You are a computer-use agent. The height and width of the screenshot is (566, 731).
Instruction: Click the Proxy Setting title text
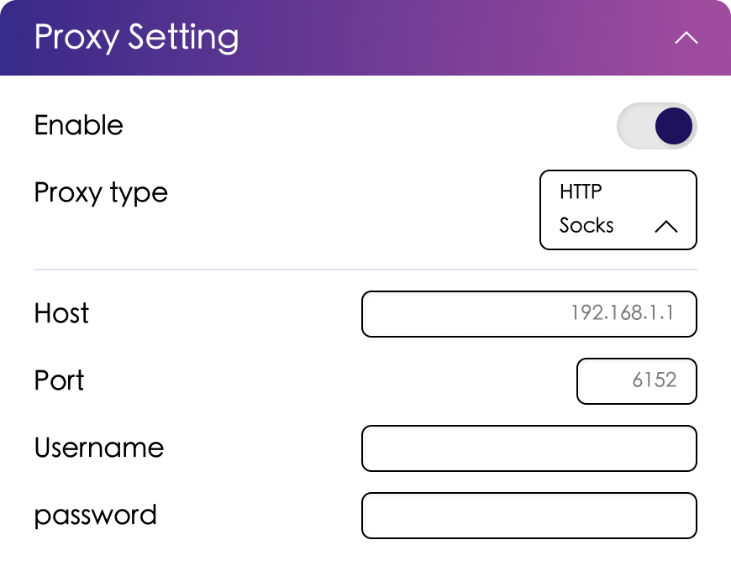point(134,37)
